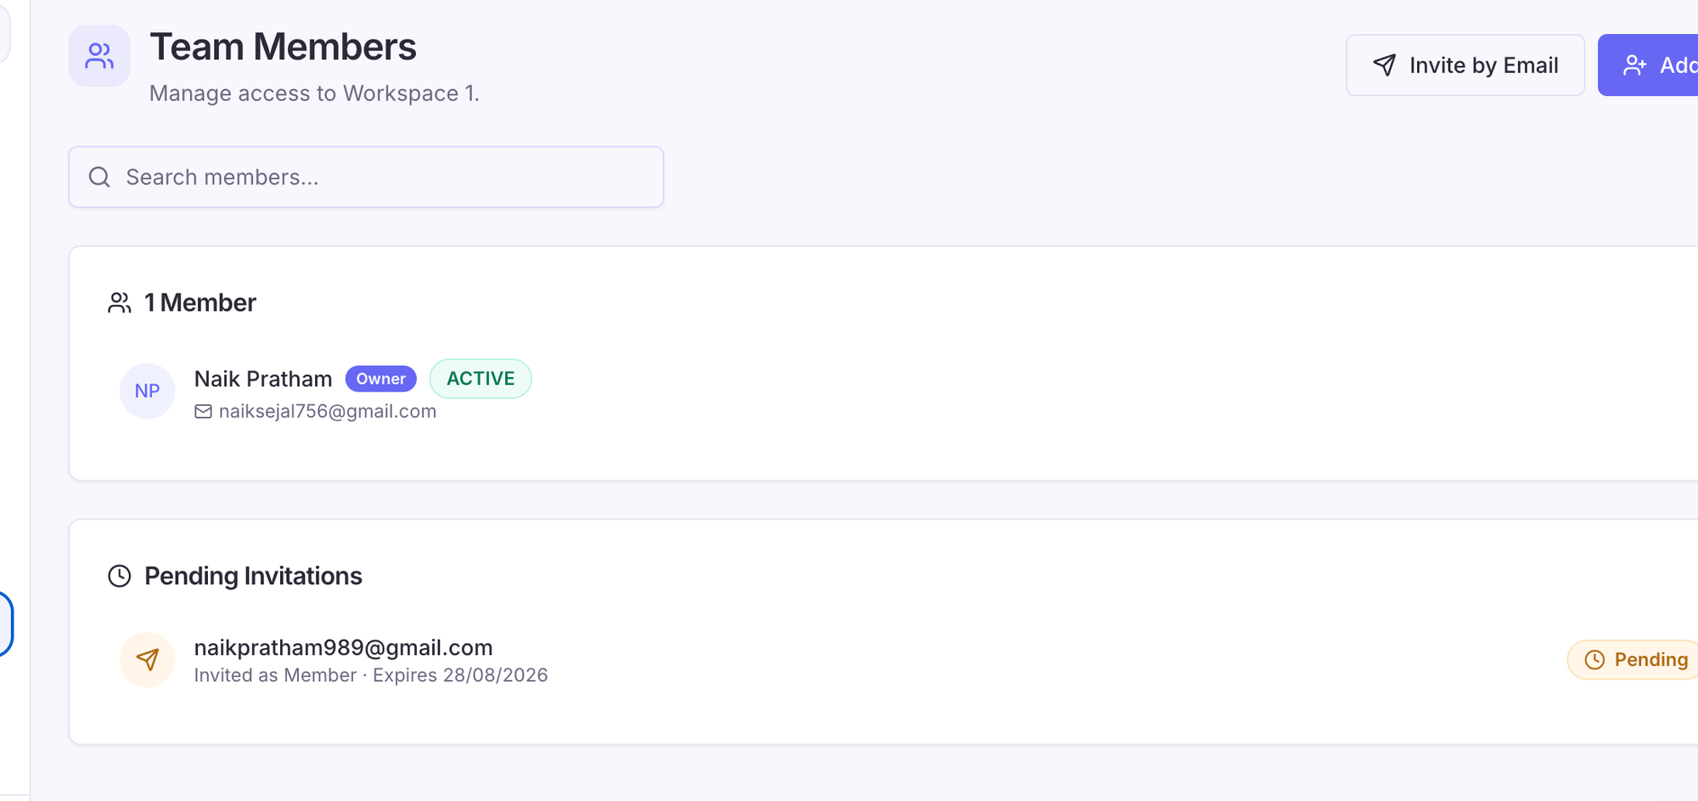Click the clock icon beside Pending Invitations
The width and height of the screenshot is (1698, 801).
tap(120, 576)
